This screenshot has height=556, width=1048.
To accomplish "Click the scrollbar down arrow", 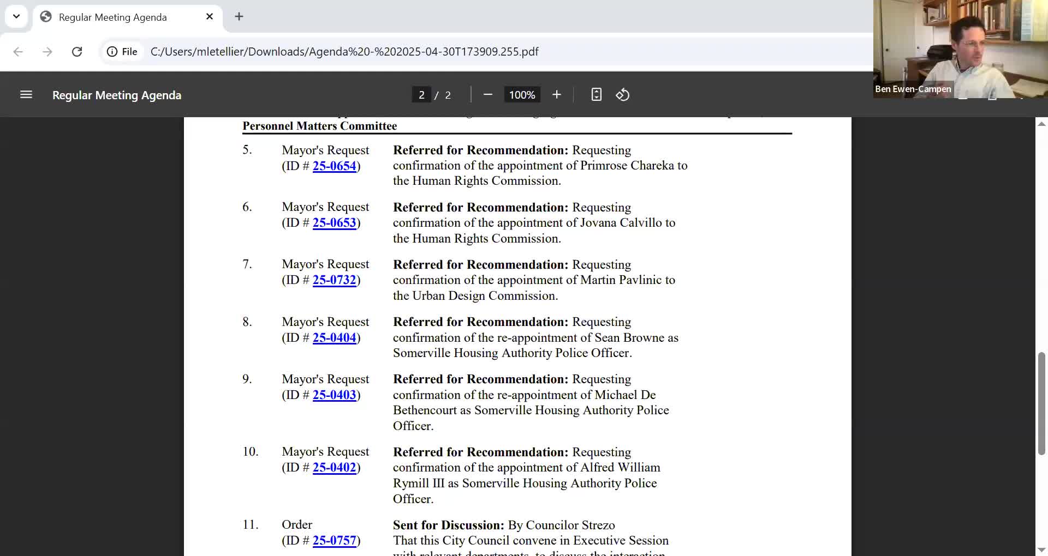I will [x=1041, y=549].
